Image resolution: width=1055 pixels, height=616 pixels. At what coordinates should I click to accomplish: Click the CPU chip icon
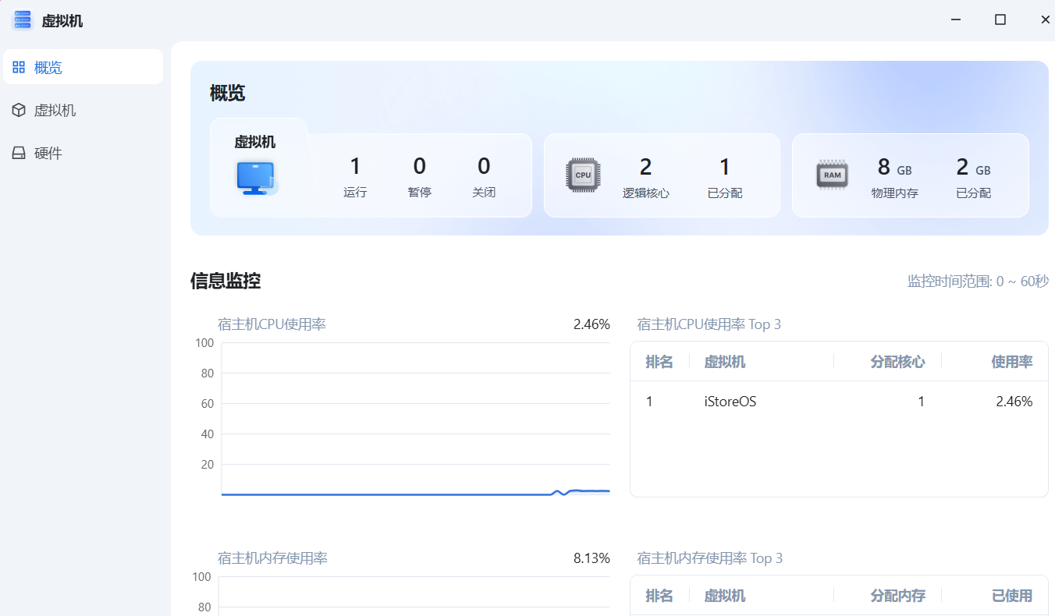pos(583,175)
